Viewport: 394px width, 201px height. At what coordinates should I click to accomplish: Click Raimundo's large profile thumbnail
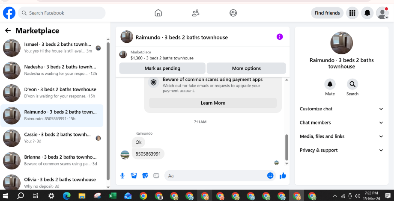tap(341, 43)
